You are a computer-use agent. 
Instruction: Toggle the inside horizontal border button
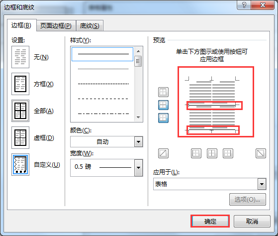point(163,105)
